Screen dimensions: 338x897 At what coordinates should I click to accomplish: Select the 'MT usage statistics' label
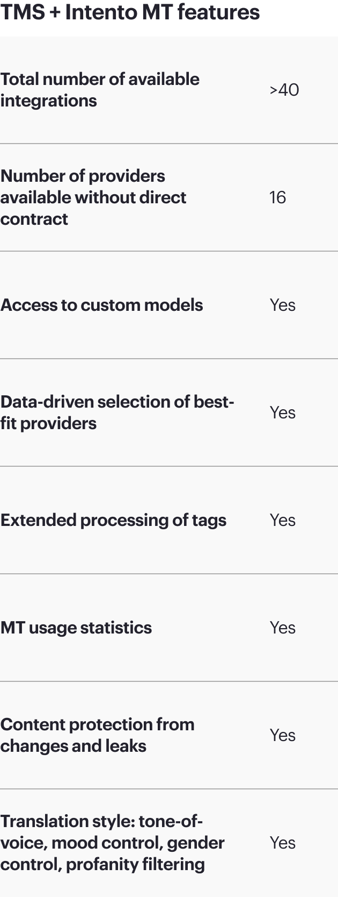(76, 628)
